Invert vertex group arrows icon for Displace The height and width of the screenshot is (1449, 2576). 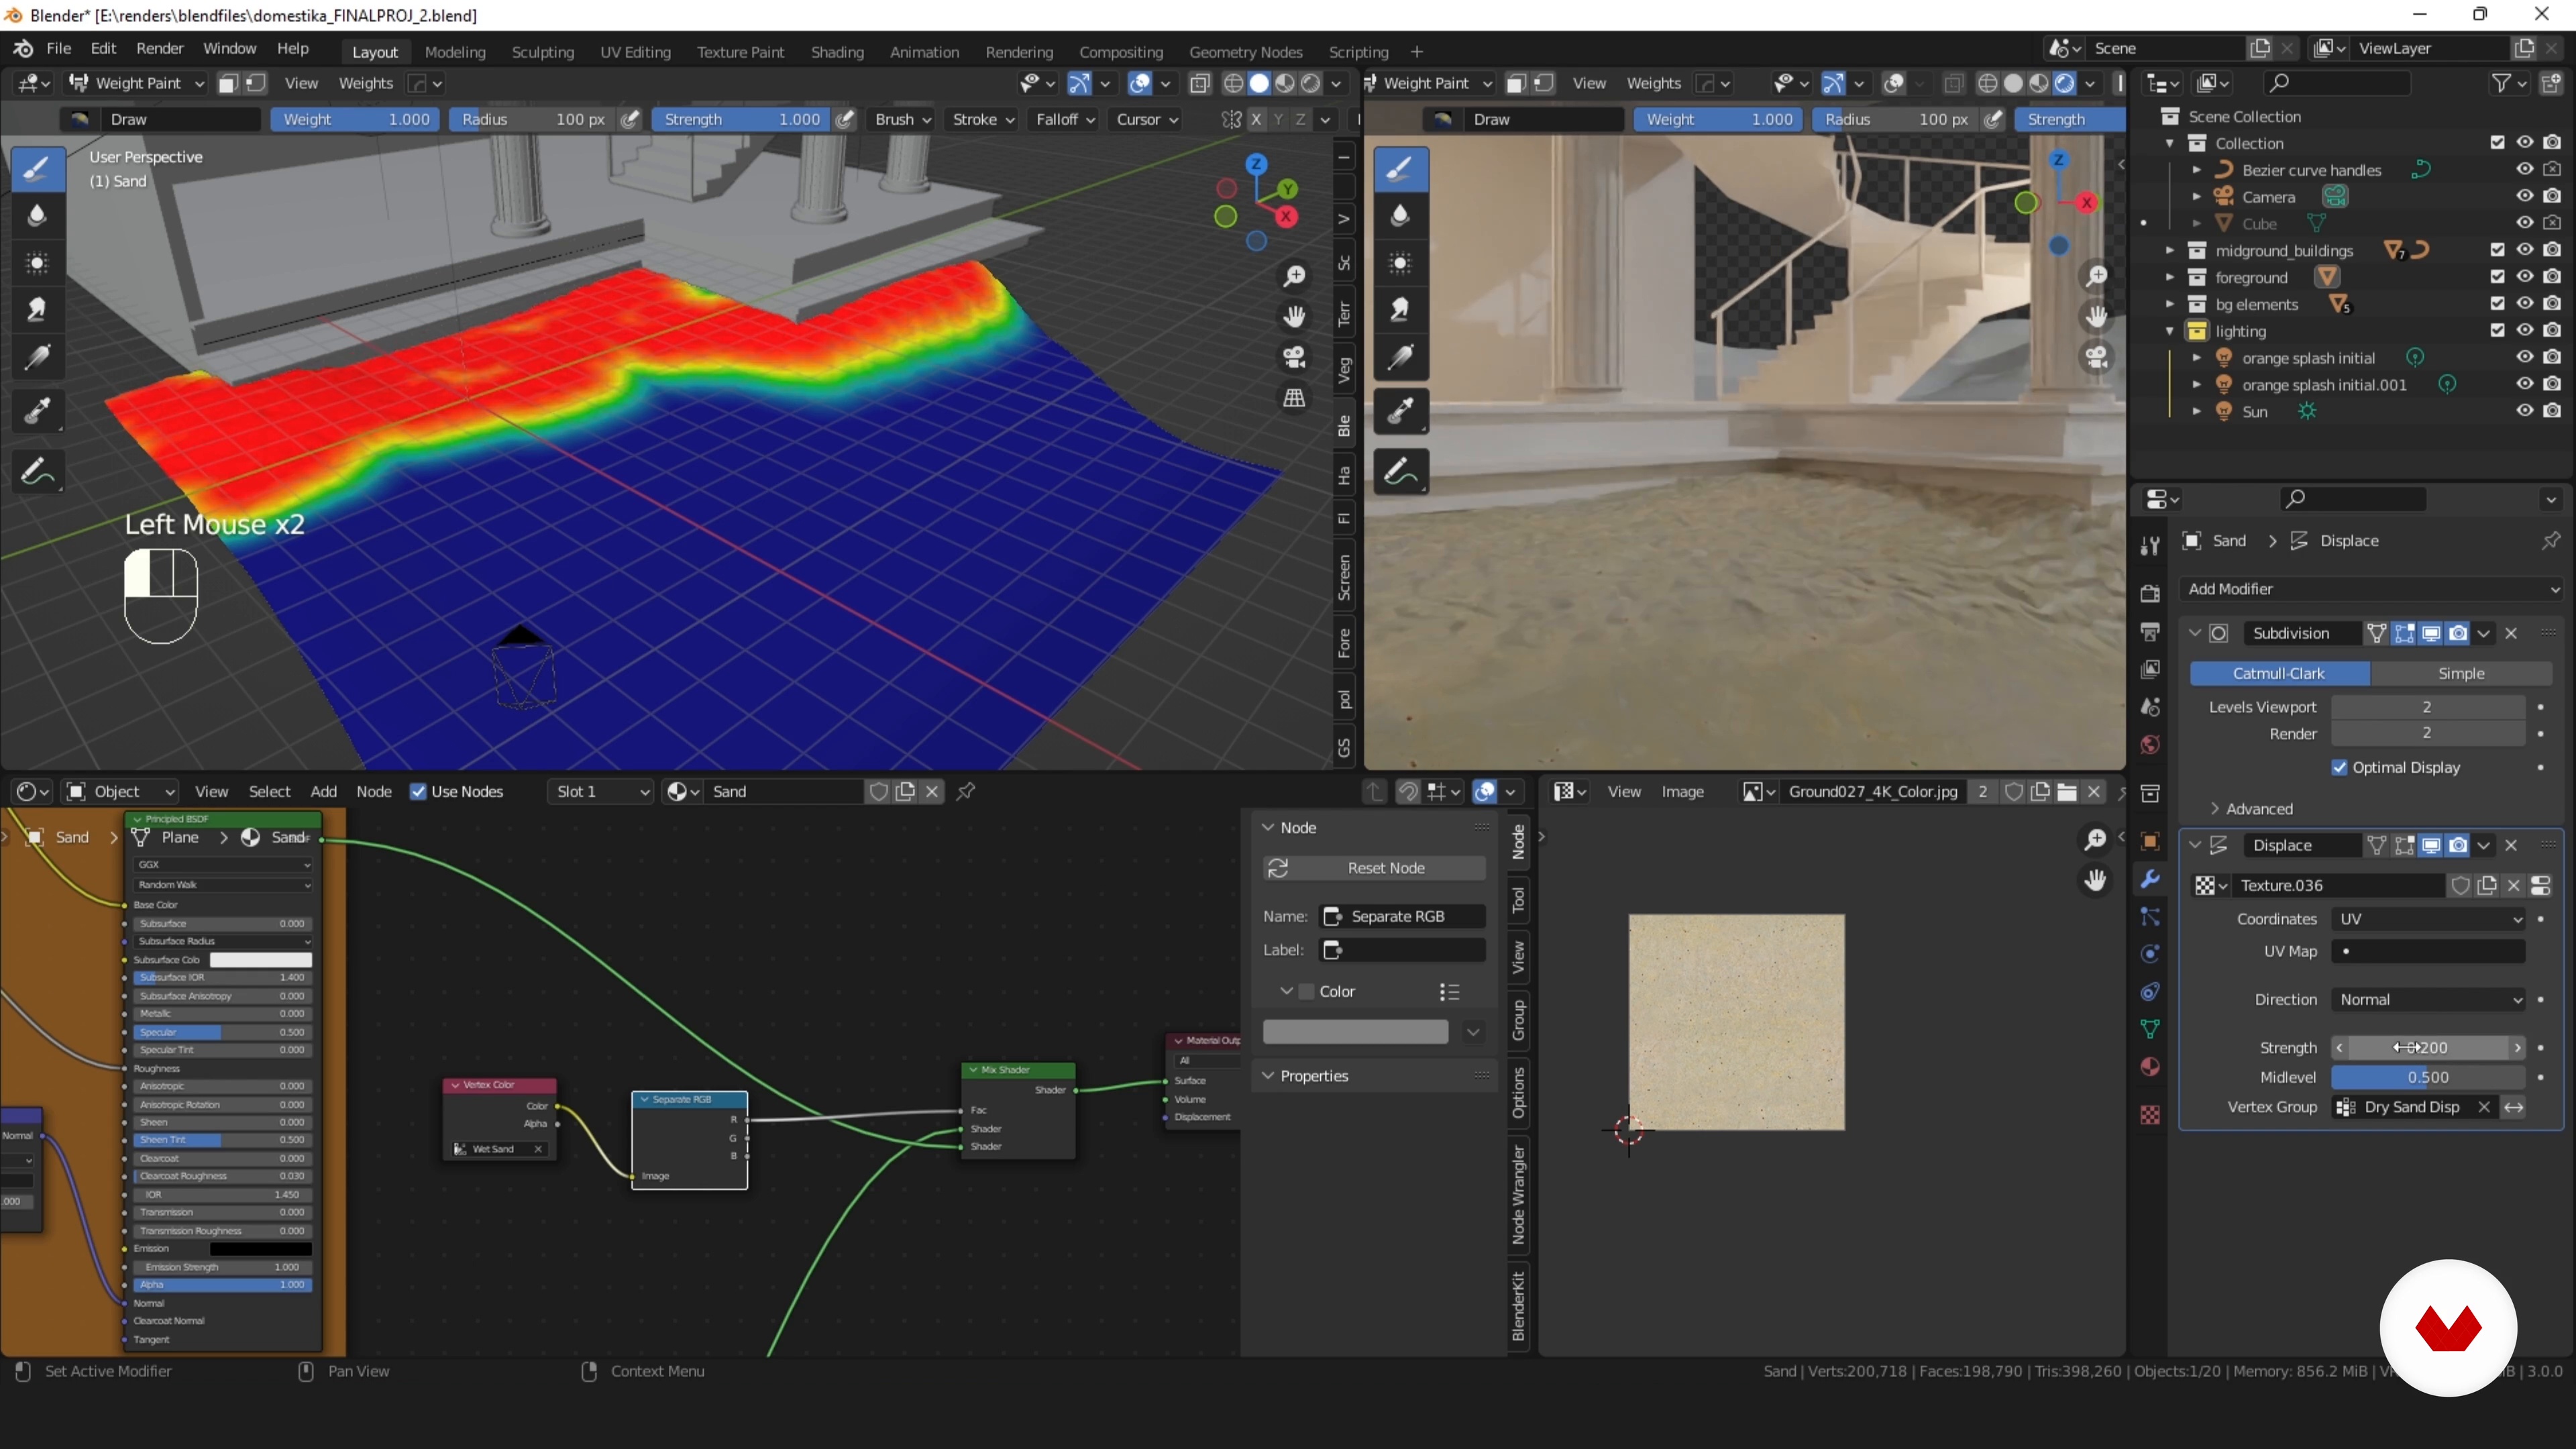point(2514,1107)
